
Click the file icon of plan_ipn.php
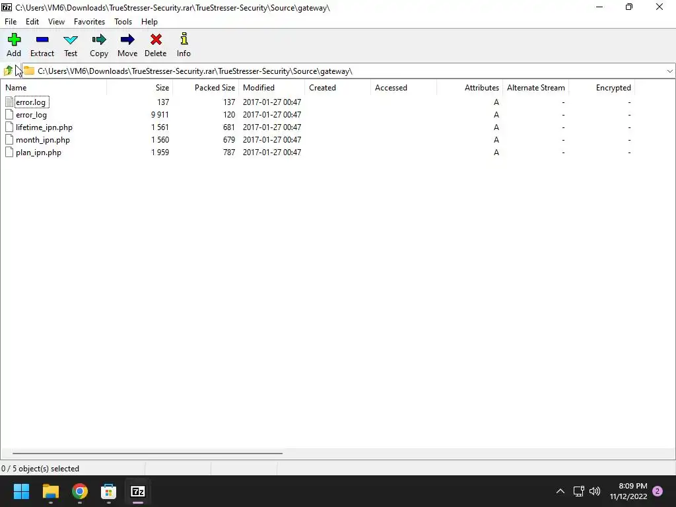click(x=9, y=152)
